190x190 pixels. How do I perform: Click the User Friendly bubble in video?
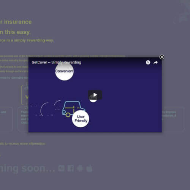pyautogui.click(x=81, y=119)
